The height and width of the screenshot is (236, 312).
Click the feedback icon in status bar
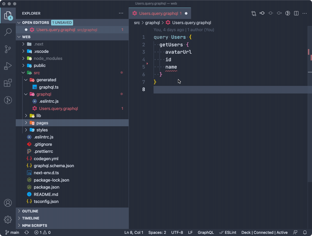click(295, 232)
